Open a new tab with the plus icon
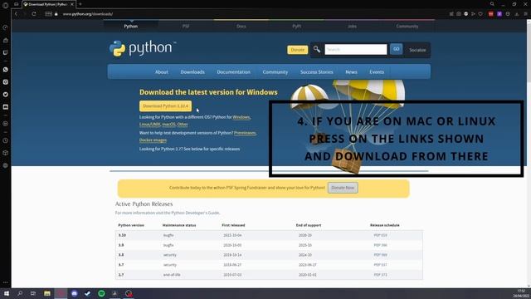The width and height of the screenshot is (531, 299). pos(80,4)
